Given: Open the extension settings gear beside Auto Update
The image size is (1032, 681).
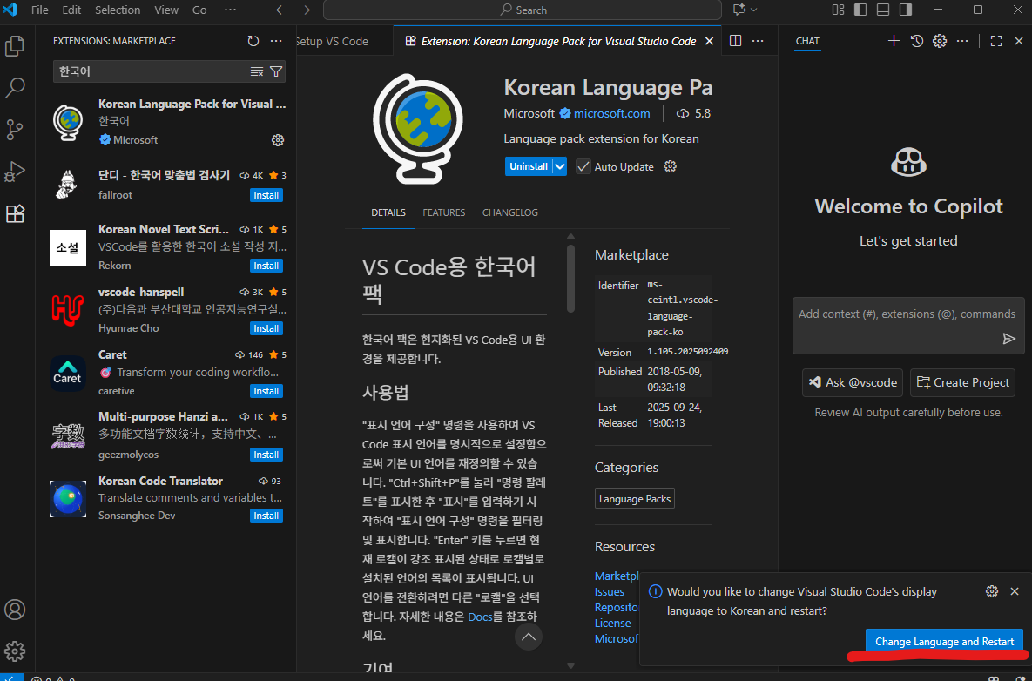Looking at the screenshot, I should click(x=670, y=166).
